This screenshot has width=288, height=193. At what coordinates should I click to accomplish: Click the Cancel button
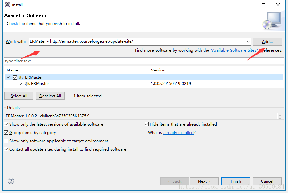point(267,181)
